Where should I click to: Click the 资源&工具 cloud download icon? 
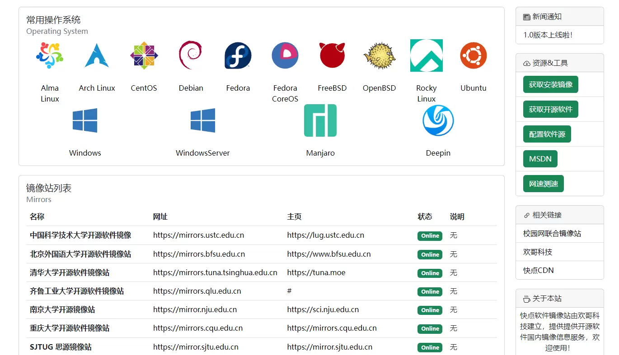tap(526, 63)
